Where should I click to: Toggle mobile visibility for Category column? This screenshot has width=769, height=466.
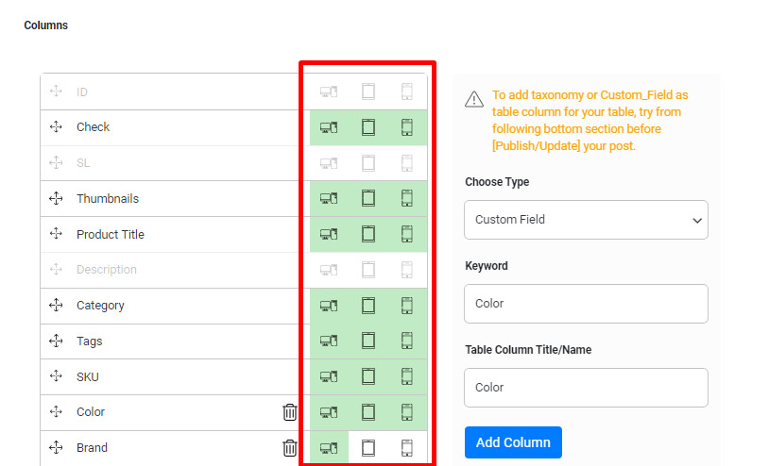[x=407, y=306]
